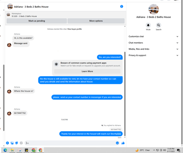Click 'Hi, is this available?' message
This screenshot has height=153, width=183.
click(23, 38)
